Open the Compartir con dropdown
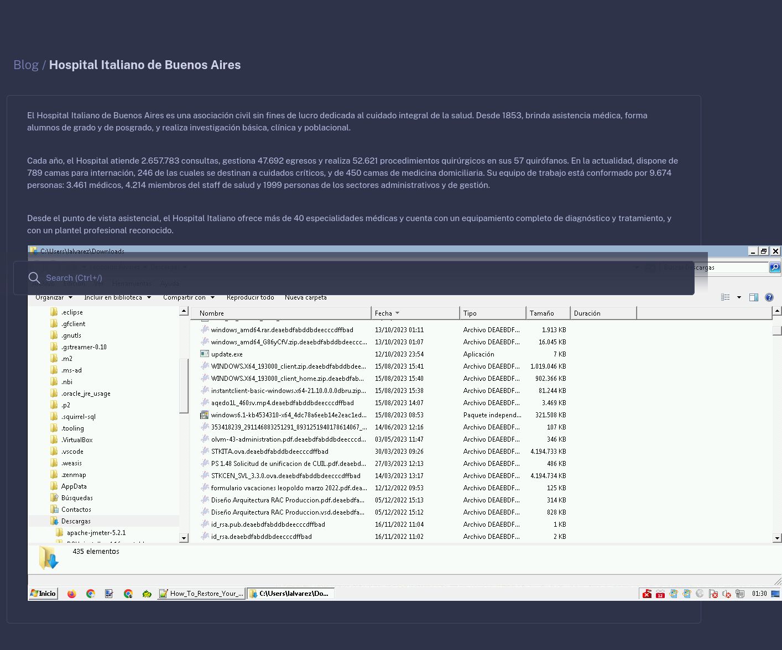The width and height of the screenshot is (782, 650). click(189, 297)
